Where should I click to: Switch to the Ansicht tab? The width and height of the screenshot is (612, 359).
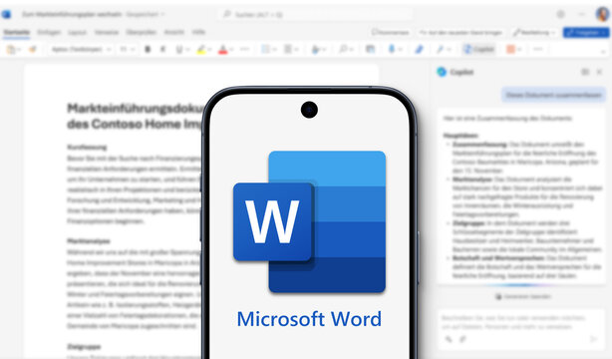tap(174, 32)
